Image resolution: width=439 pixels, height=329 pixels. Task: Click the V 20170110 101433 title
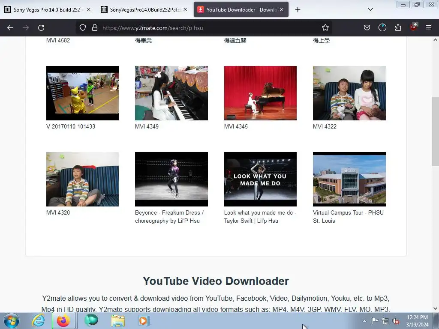(x=71, y=126)
